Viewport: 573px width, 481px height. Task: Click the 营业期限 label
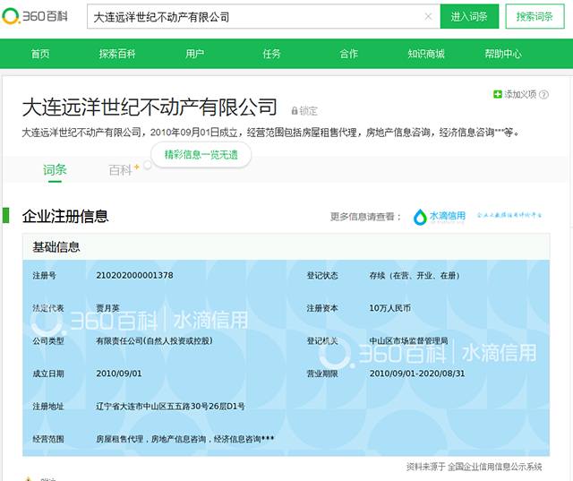pyautogui.click(x=322, y=374)
